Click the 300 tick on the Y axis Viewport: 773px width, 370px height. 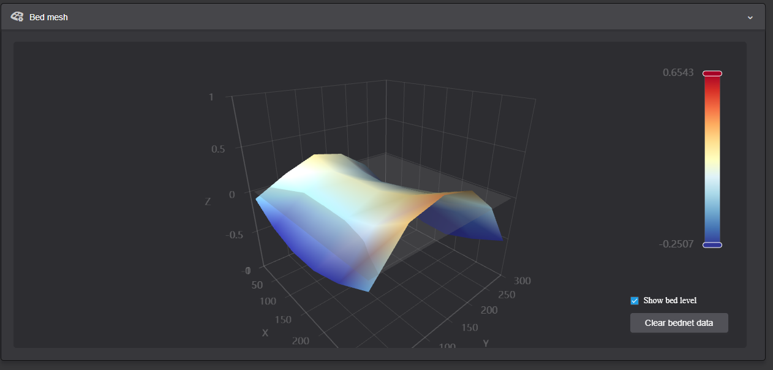pyautogui.click(x=522, y=281)
